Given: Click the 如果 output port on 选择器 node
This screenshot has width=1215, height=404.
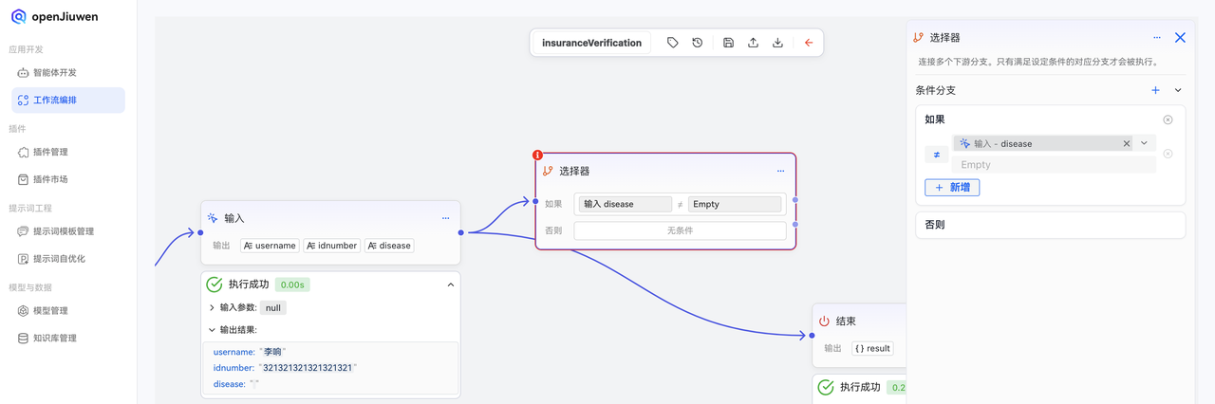Looking at the screenshot, I should pos(795,200).
